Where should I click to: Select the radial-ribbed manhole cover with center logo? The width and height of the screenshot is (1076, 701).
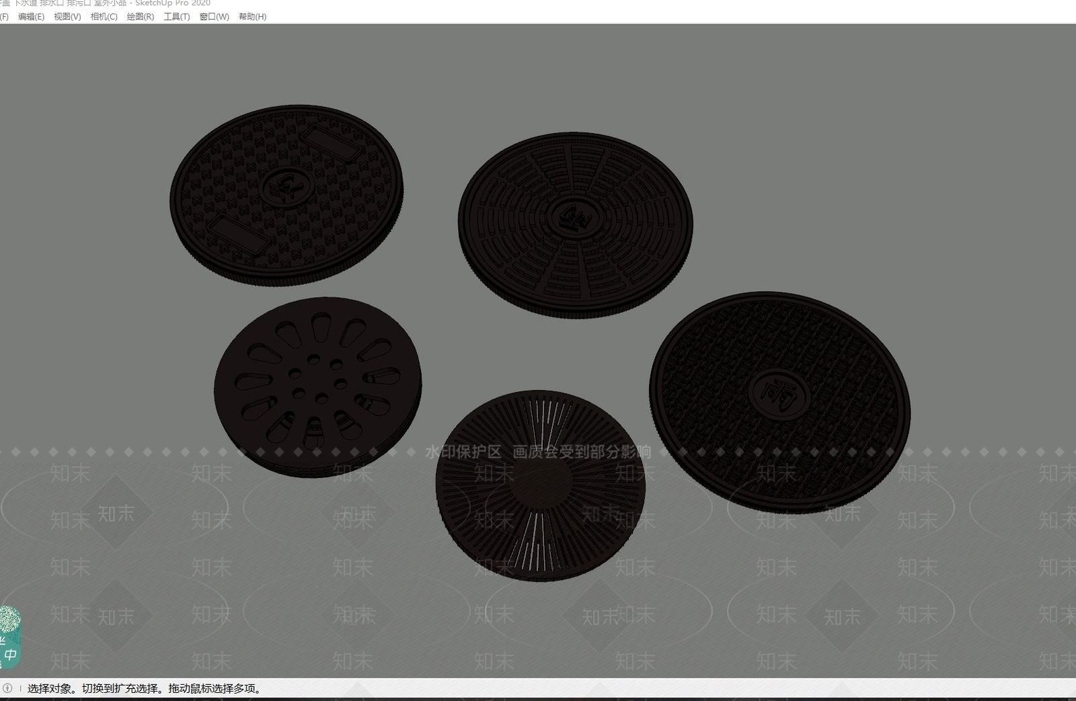575,225
